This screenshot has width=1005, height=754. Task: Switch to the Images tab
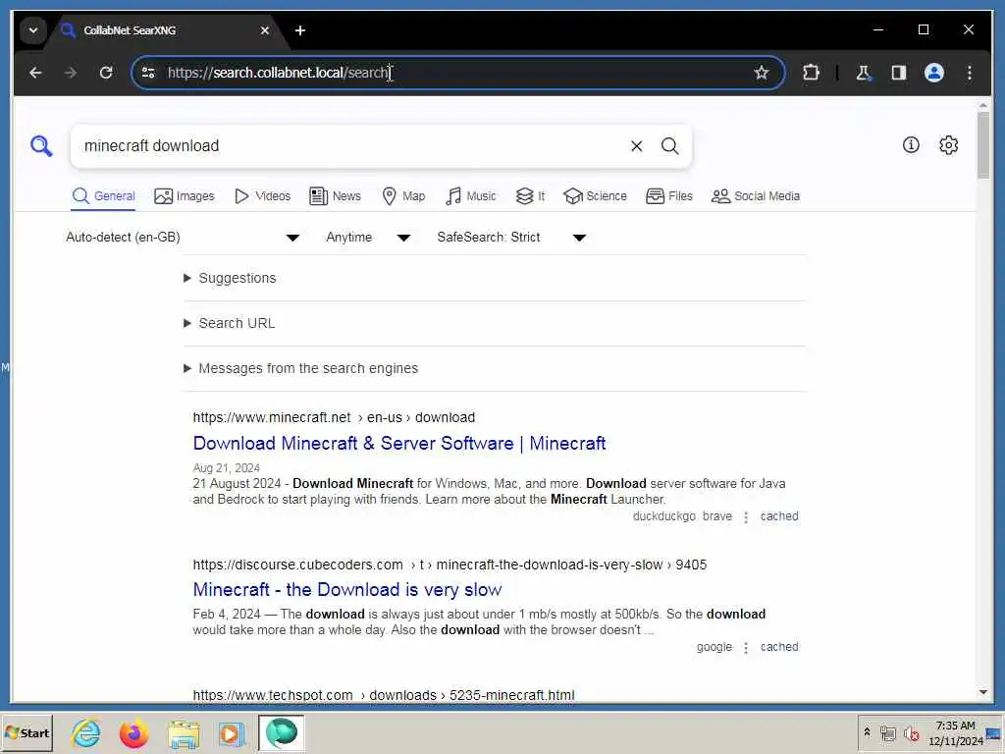(x=184, y=196)
